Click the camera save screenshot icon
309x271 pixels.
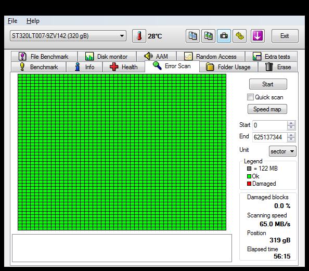tap(224, 36)
